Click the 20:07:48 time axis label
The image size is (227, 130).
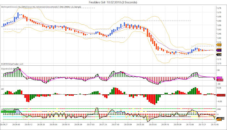(x=116, y=124)
